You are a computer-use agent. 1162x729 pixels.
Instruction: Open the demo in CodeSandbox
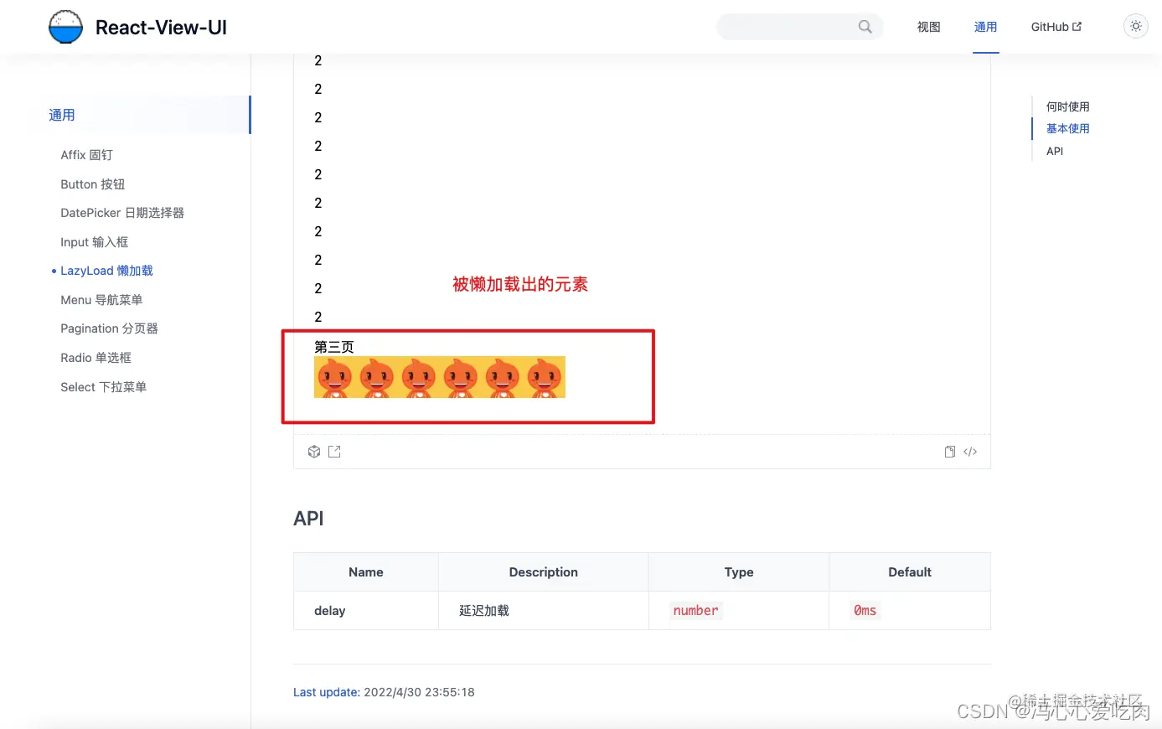tap(313, 451)
